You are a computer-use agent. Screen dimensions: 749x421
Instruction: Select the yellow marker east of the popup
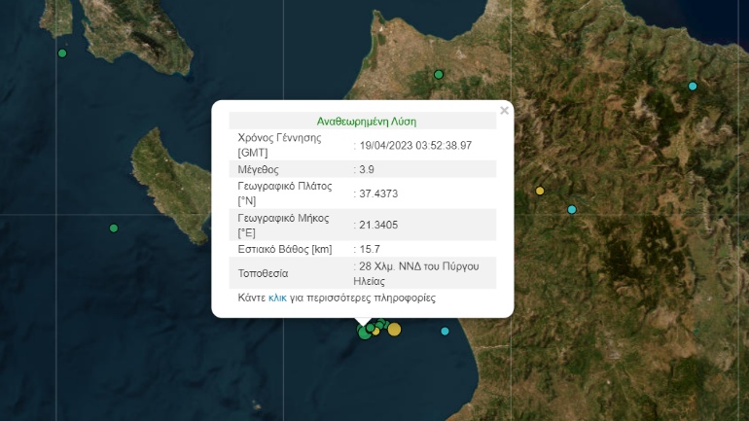[x=540, y=191]
